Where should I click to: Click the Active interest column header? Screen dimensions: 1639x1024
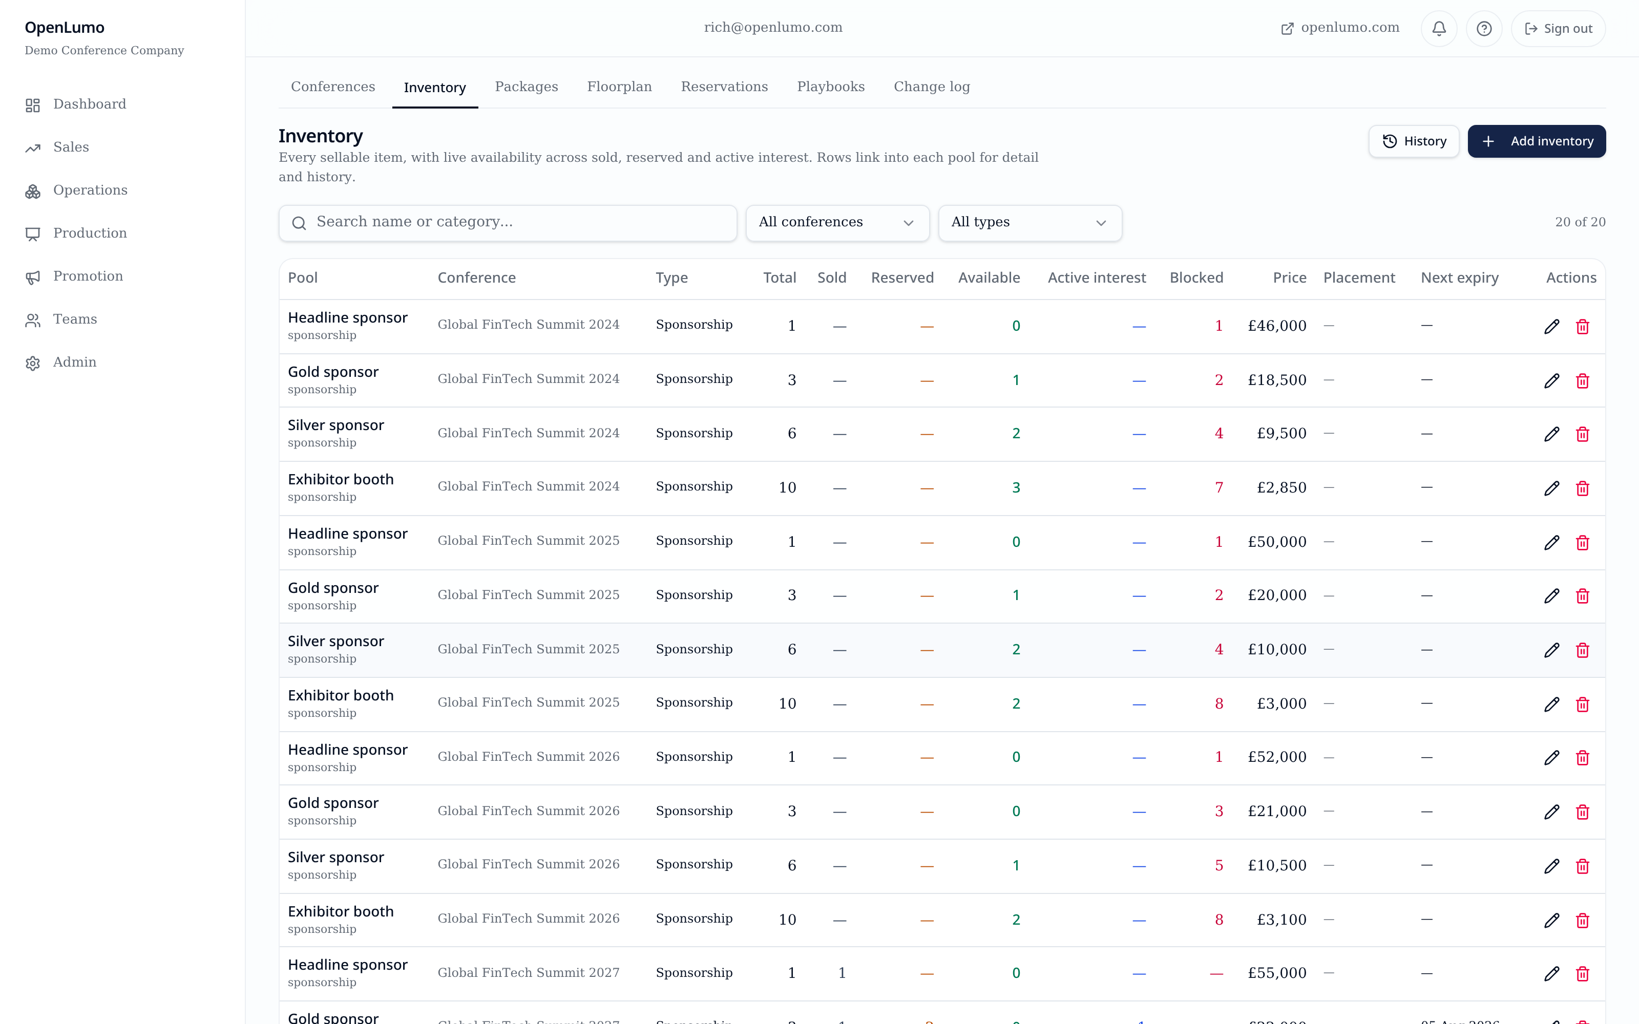(1097, 278)
